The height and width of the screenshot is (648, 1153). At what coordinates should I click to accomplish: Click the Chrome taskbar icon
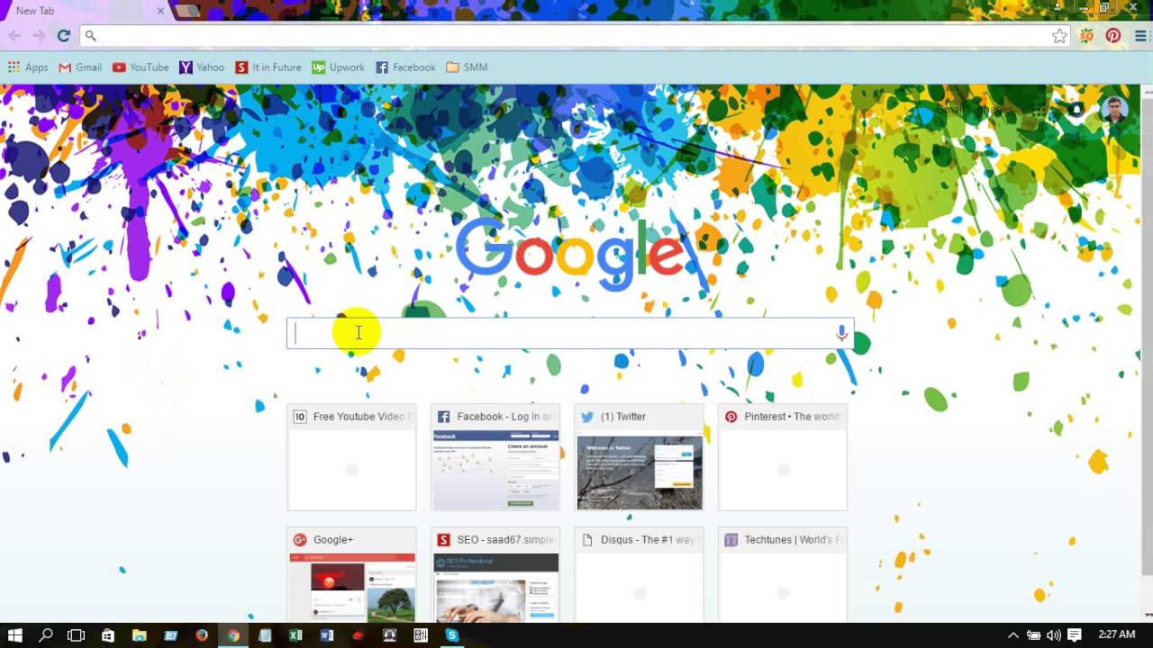click(x=233, y=635)
